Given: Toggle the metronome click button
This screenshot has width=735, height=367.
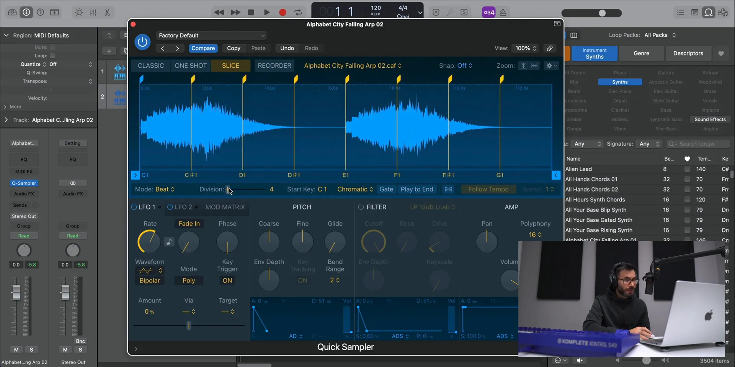Looking at the screenshot, I should (503, 12).
